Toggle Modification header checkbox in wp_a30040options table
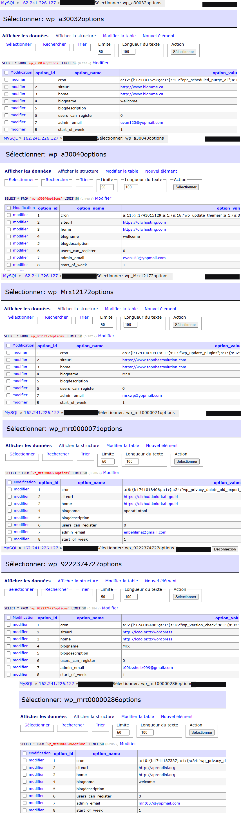 click(x=9, y=208)
